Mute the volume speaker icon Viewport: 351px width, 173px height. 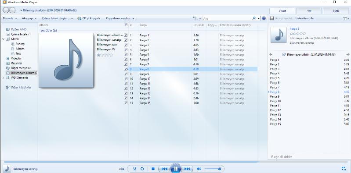point(199,169)
